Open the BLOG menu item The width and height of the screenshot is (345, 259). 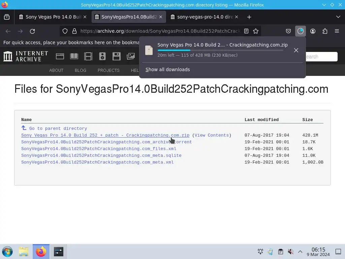click(81, 70)
